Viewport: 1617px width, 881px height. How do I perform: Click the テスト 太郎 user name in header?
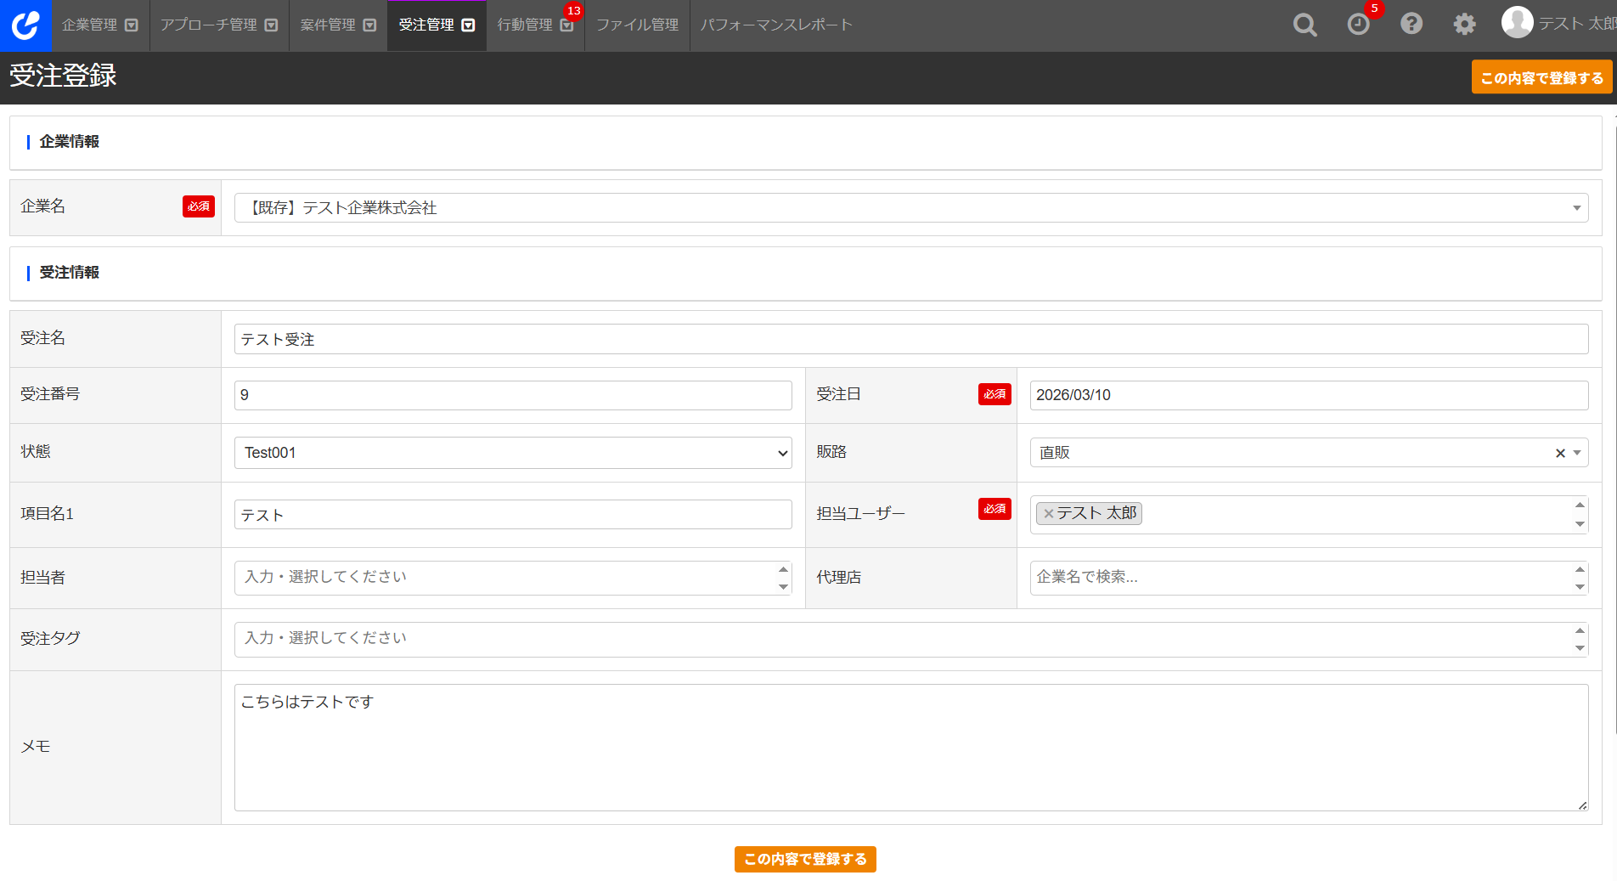pos(1578,24)
